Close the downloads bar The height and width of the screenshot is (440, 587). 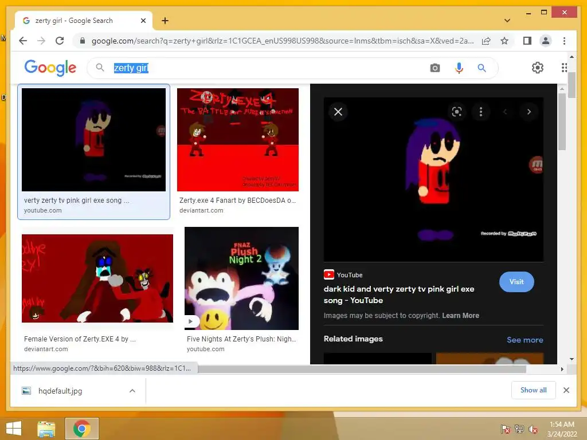click(x=566, y=390)
